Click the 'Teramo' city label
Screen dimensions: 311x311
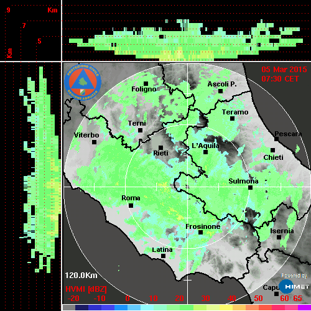(x=235, y=112)
